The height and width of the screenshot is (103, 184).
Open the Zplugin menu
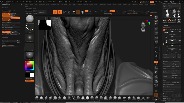[x=141, y=4]
